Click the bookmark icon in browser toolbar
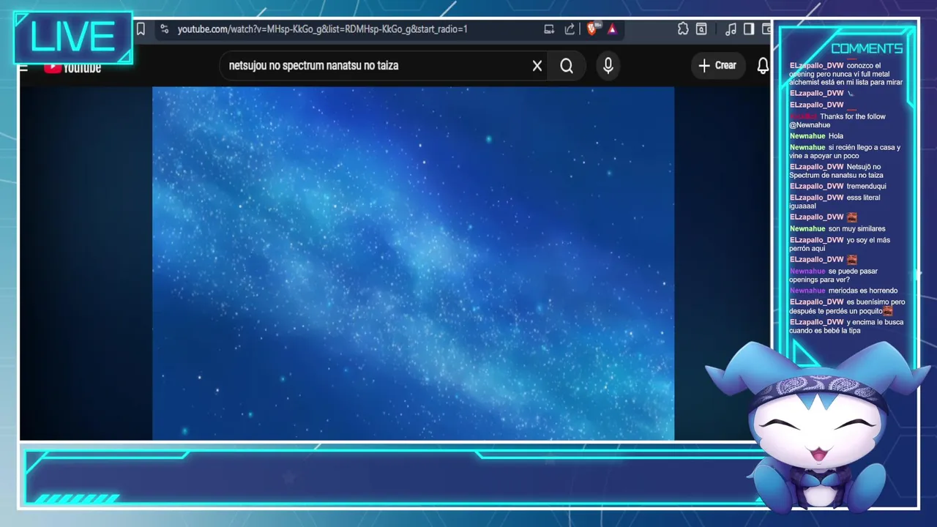Screen dimensions: 937x527 coord(141,29)
